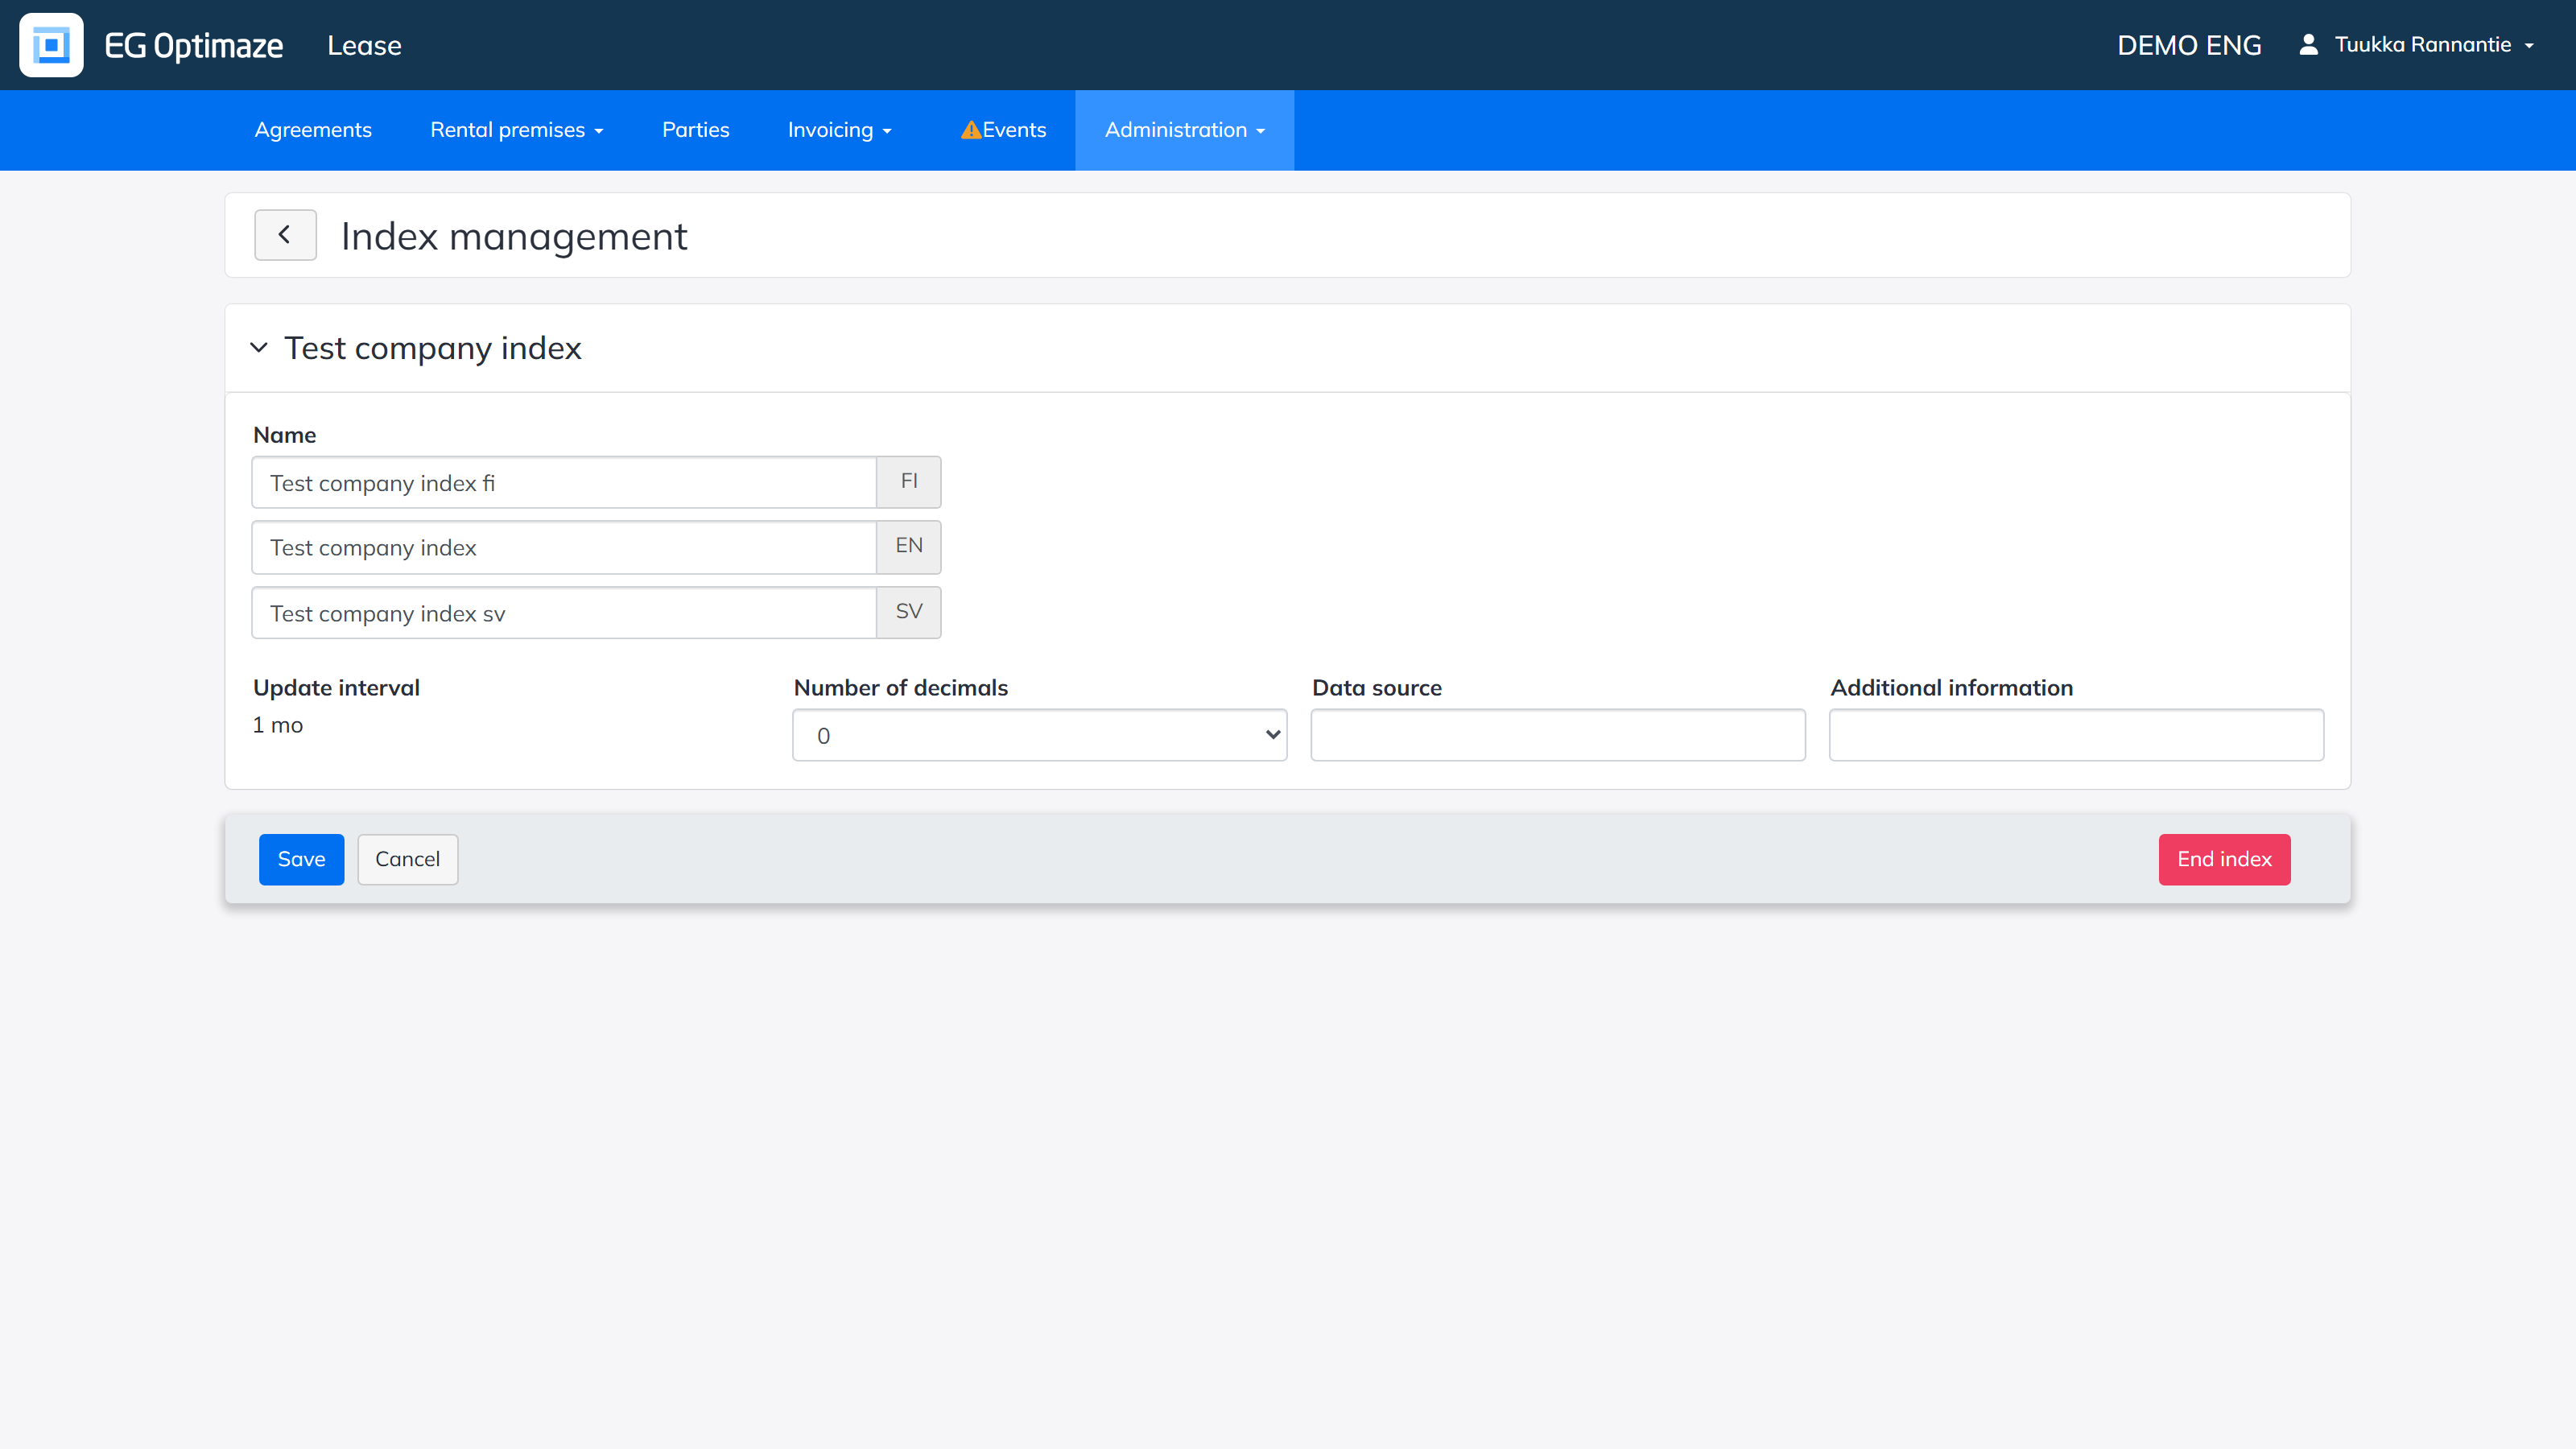Focus the Finnish name input field
Image resolution: width=2576 pixels, height=1449 pixels.
tap(564, 483)
